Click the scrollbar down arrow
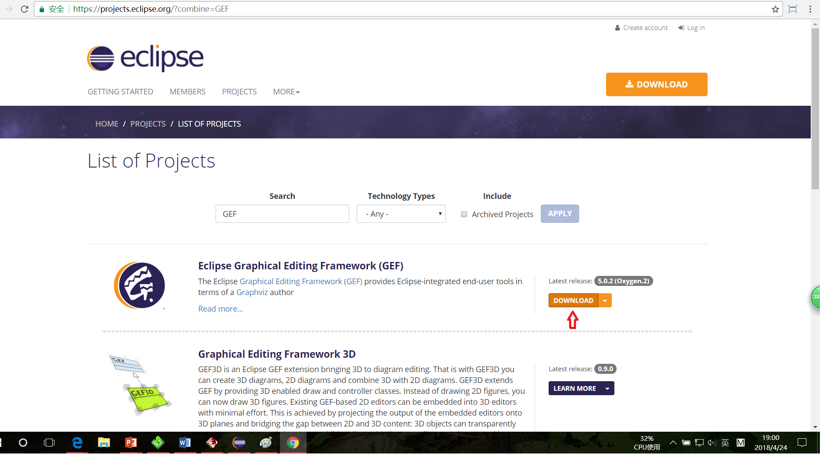The image size is (836, 470). pos(815,427)
